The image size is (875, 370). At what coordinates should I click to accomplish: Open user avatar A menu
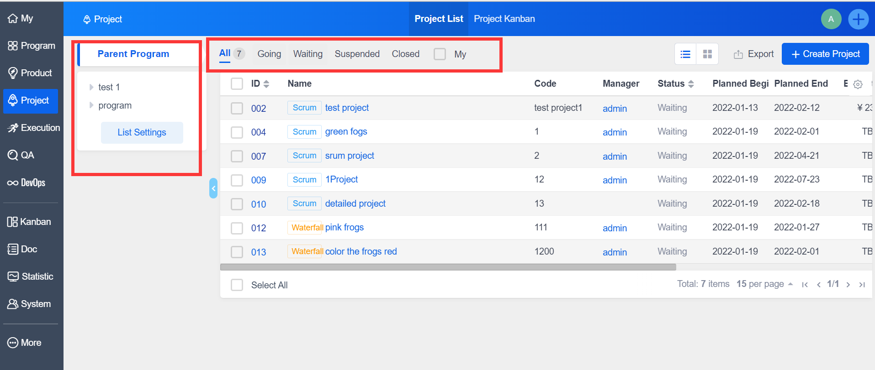(x=831, y=19)
